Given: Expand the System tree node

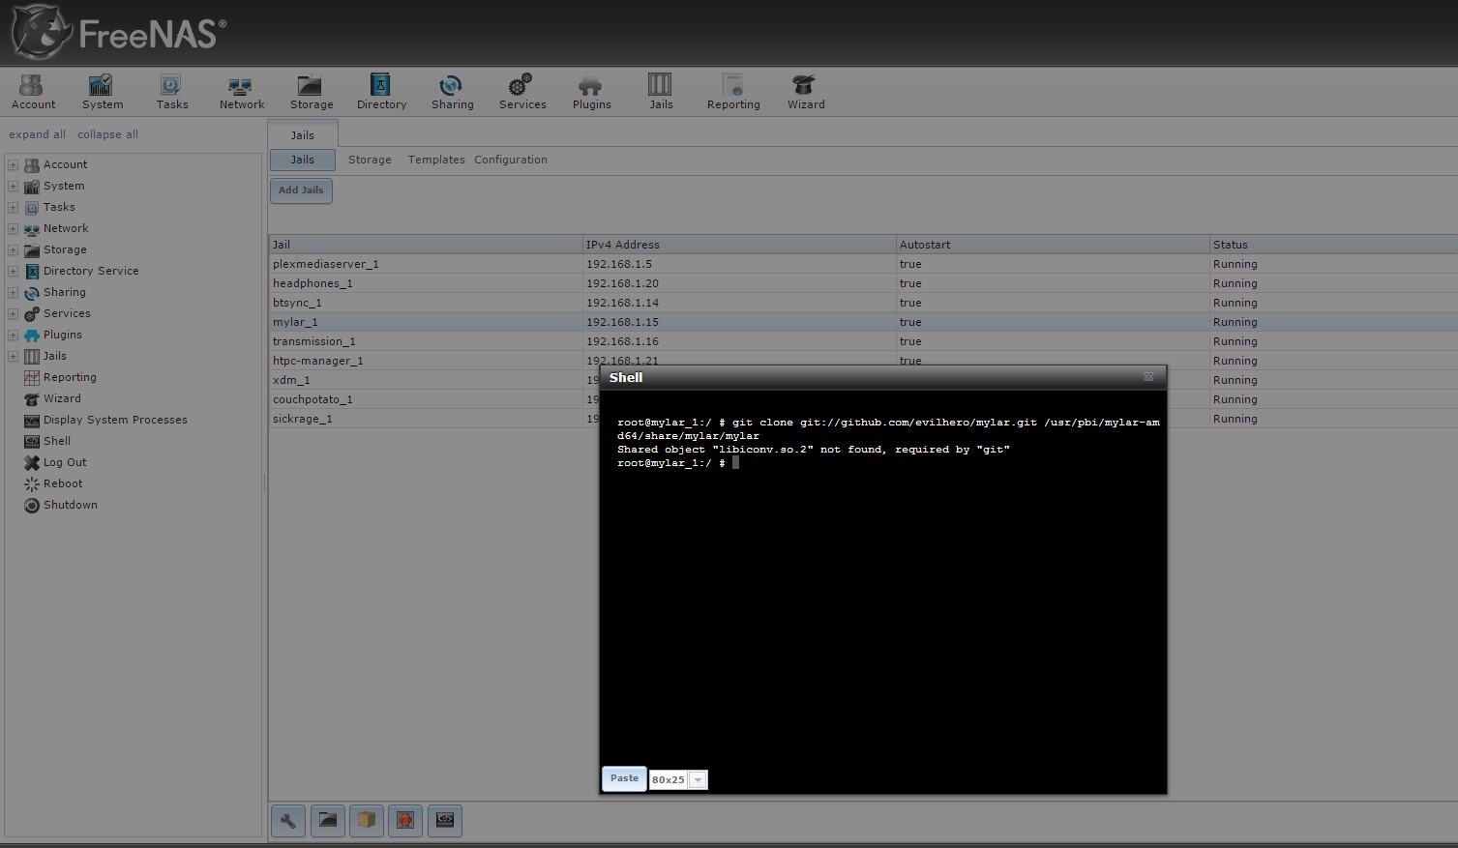Looking at the screenshot, I should [x=13, y=186].
